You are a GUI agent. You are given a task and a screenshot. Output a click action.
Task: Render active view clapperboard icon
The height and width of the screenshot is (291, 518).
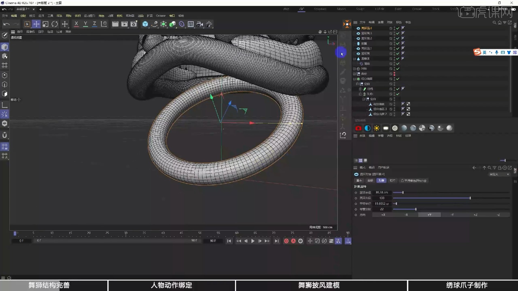[115, 24]
